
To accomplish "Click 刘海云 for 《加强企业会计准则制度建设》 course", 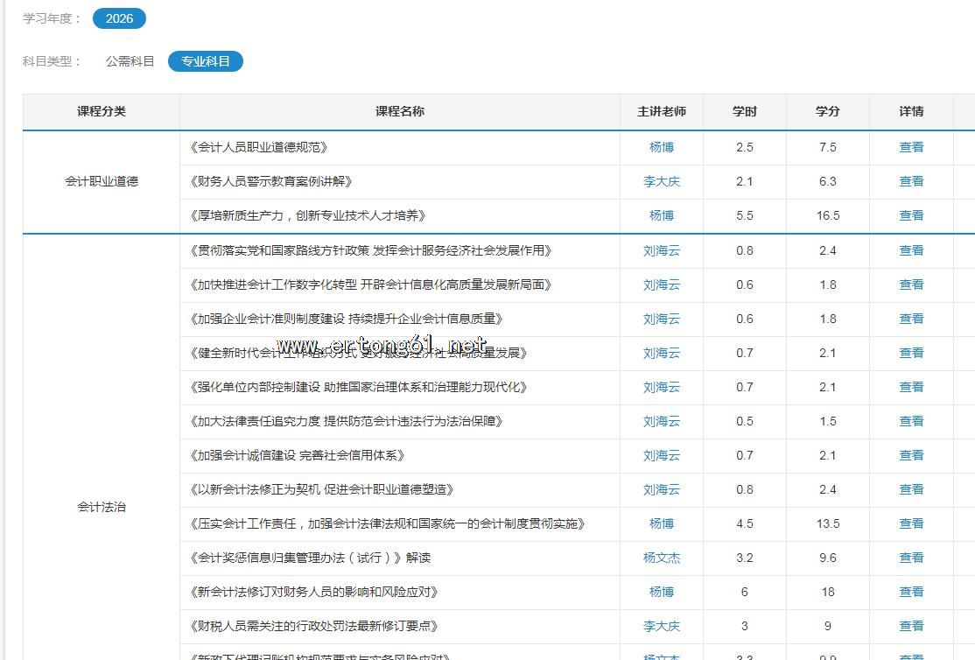I will pyautogui.click(x=662, y=319).
